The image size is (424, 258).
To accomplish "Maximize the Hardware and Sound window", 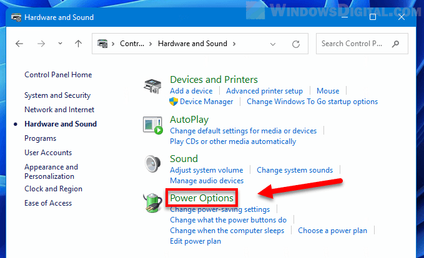I will coord(373,17).
